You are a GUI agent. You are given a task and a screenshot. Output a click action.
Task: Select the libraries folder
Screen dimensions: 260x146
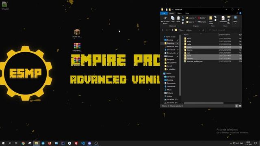point(213,50)
